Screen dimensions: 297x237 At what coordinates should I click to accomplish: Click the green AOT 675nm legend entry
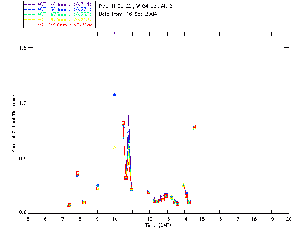[58, 14]
